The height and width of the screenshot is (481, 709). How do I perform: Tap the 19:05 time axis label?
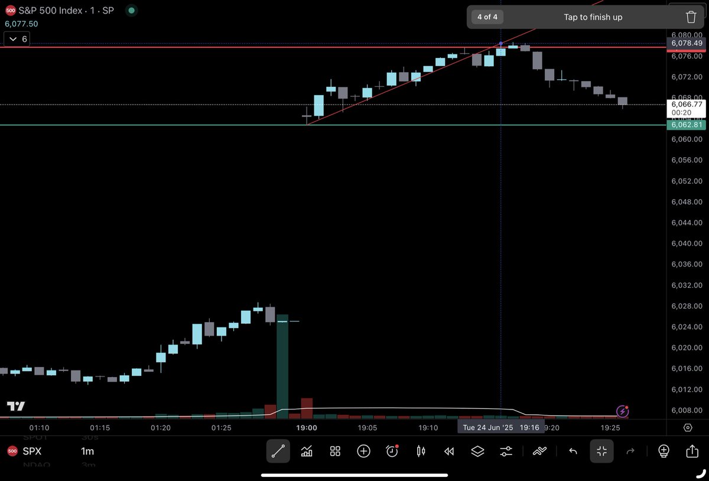pyautogui.click(x=367, y=427)
